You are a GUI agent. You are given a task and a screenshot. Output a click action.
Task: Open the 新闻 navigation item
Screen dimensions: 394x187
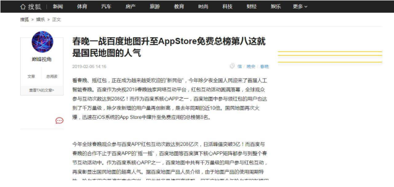pyautogui.click(x=58, y=7)
